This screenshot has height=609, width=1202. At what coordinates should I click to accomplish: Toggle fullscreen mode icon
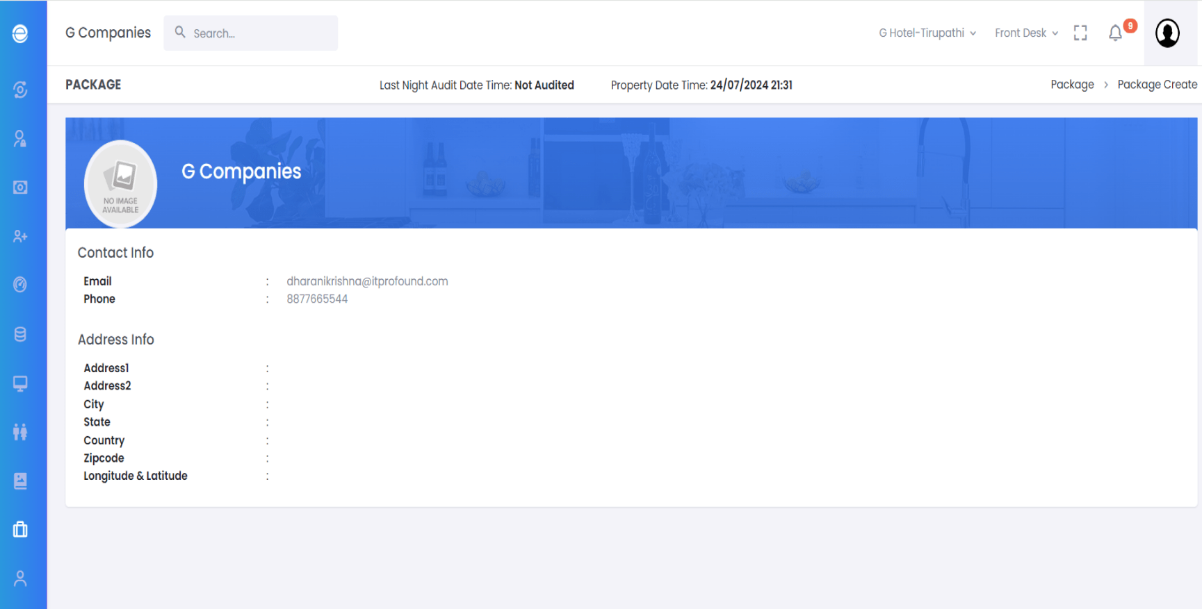[x=1080, y=33]
